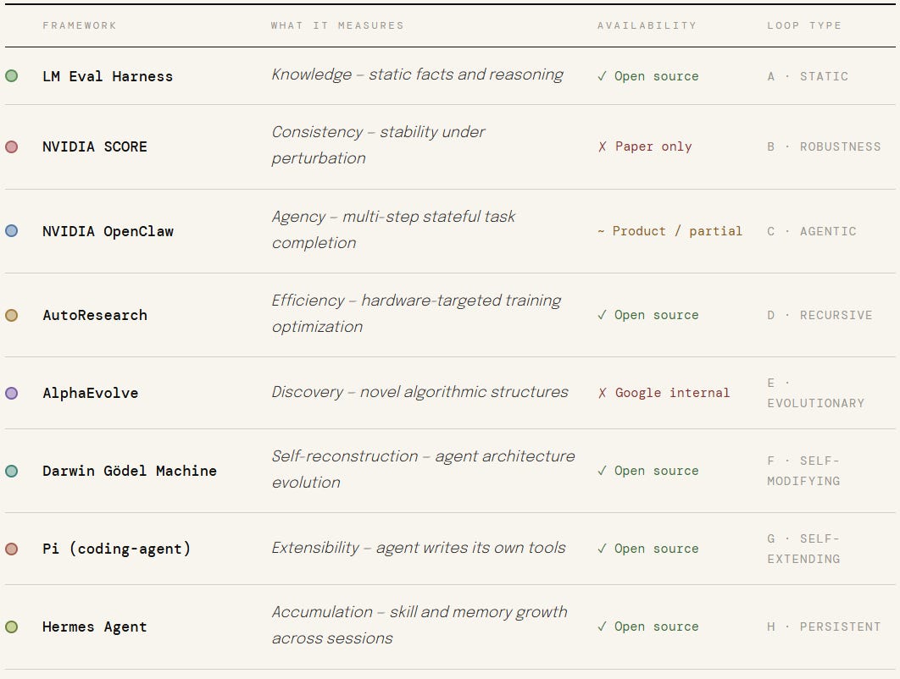Click 'Open source' in the AutoResearch row
This screenshot has width=900, height=679.
tap(648, 315)
